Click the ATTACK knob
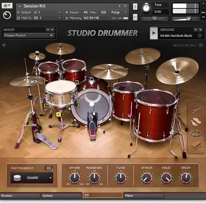206x203 pixels. pos(147,178)
